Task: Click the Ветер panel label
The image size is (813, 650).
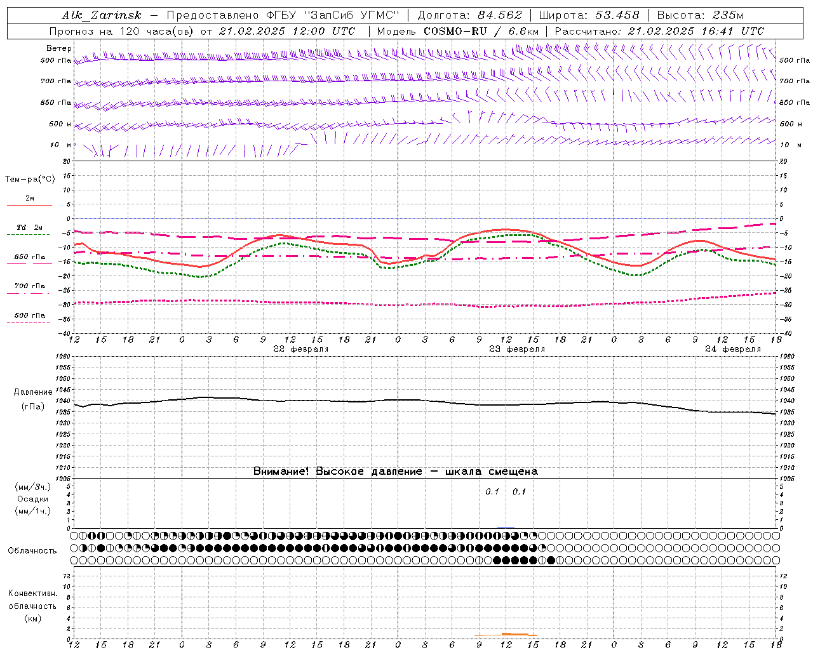Action: pos(59,48)
